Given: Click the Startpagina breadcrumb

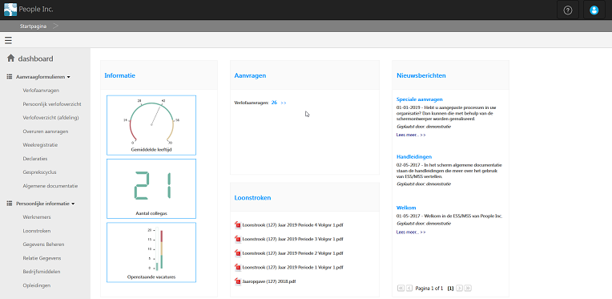Looking at the screenshot, I should click(33, 26).
